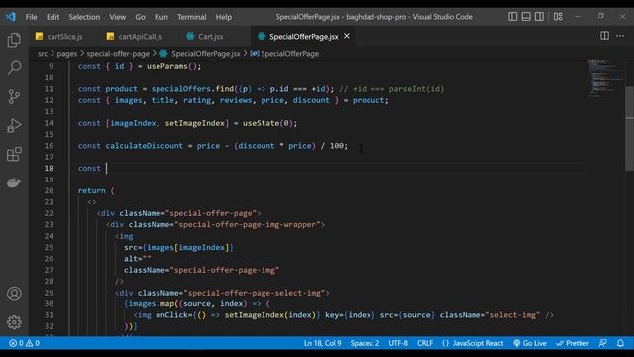Click line number 20 in gutter
The image size is (634, 357).
click(49, 190)
